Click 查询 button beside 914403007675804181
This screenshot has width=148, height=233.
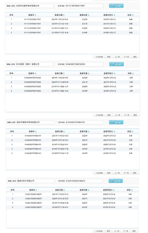coord(116,122)
